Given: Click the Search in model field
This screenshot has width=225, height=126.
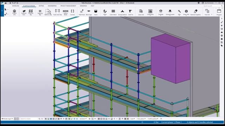Looking at the screenshot, I should (29, 119).
